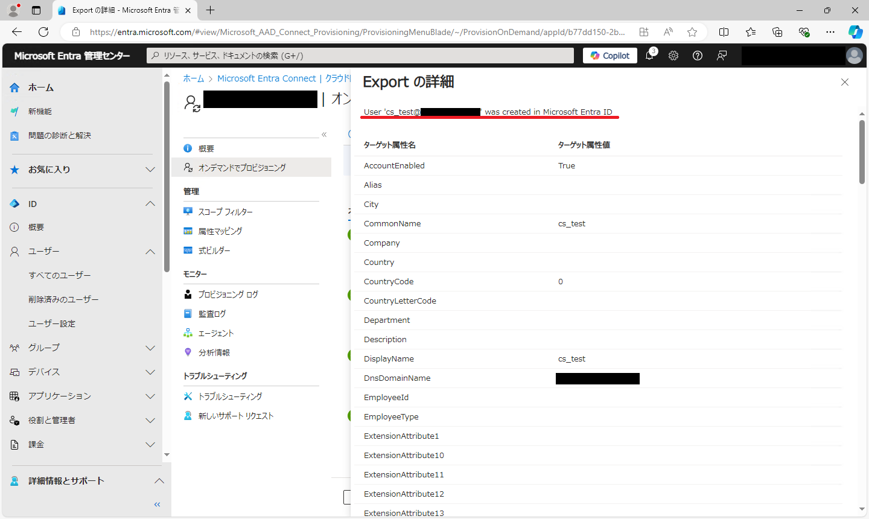Click the 課金 document icon
Viewport: 869px width, 519px height.
pos(14,445)
